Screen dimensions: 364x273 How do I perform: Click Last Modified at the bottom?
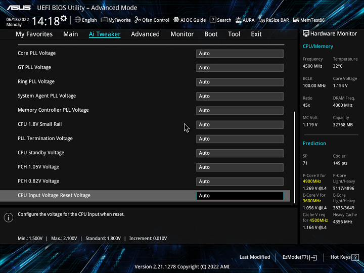click(255, 257)
